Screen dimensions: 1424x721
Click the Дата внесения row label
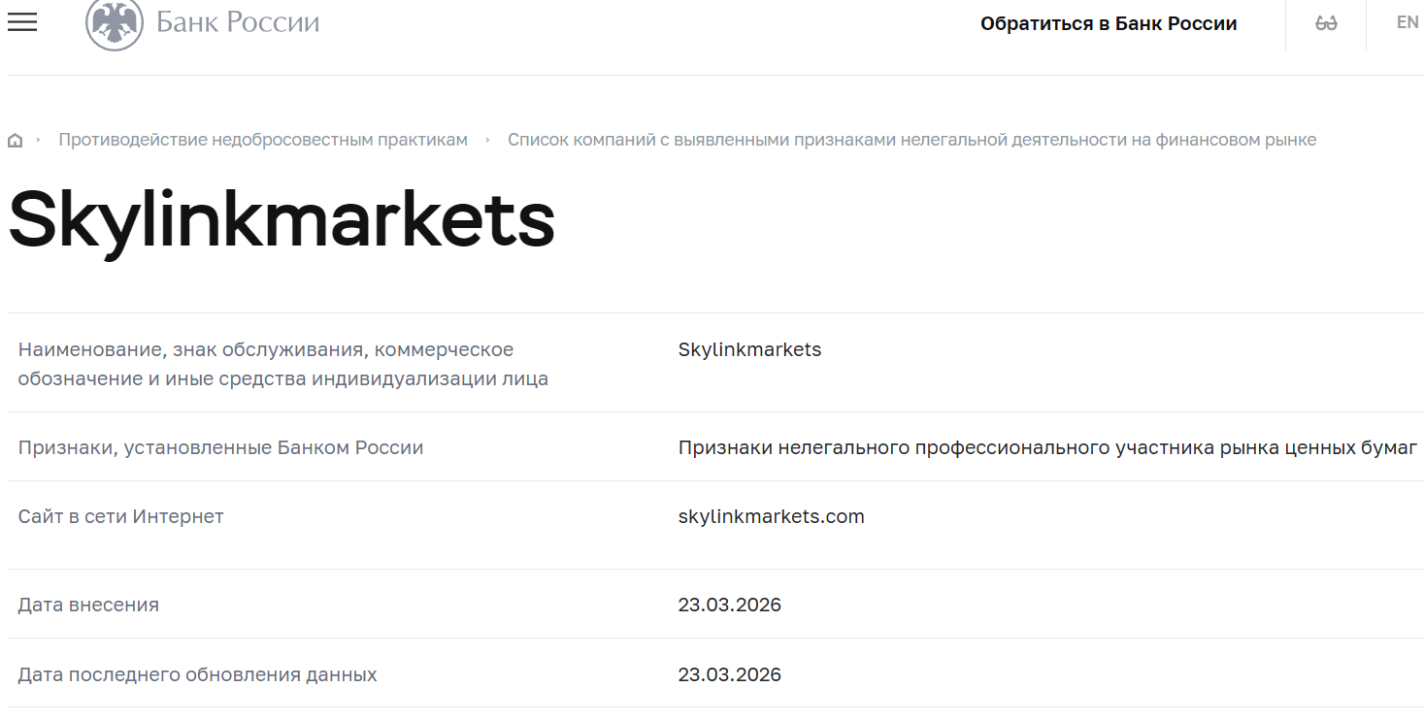(x=87, y=604)
